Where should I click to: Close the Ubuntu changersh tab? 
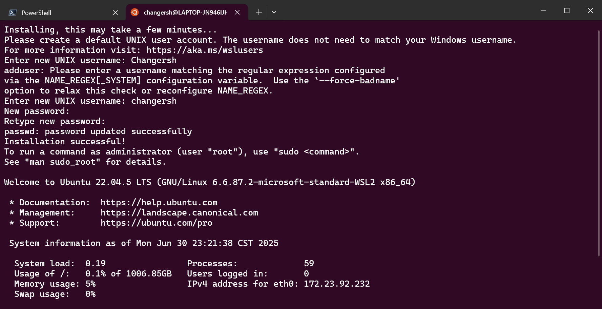(237, 12)
